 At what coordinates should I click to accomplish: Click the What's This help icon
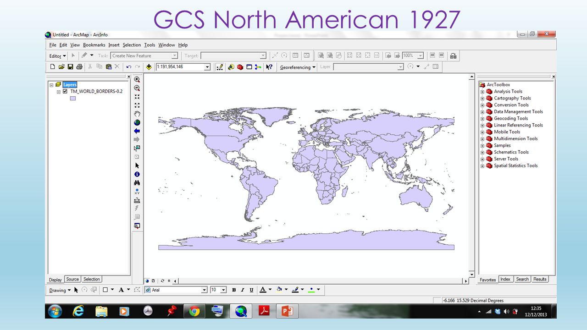point(269,67)
